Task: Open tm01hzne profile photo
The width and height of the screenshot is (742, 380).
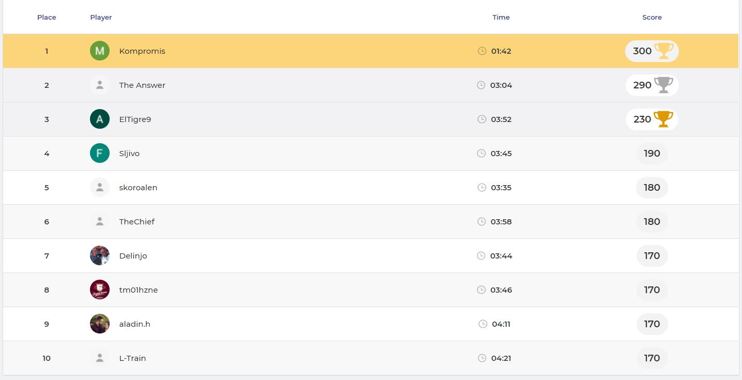Action: [100, 290]
